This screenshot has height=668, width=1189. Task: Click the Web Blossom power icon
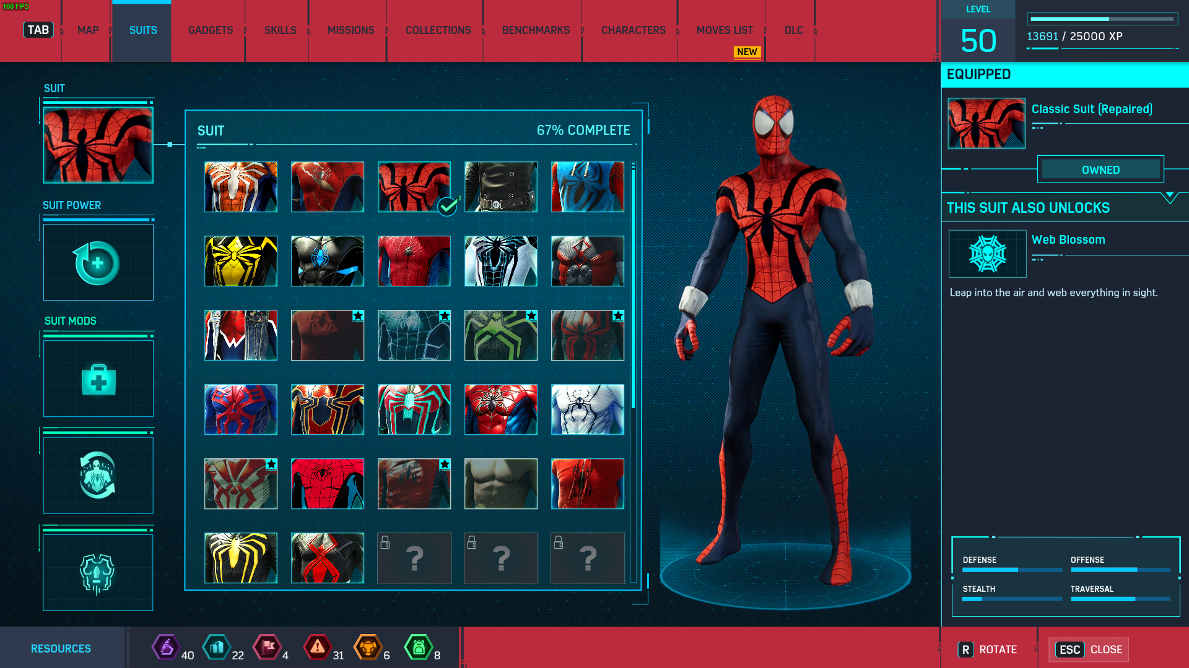[987, 254]
